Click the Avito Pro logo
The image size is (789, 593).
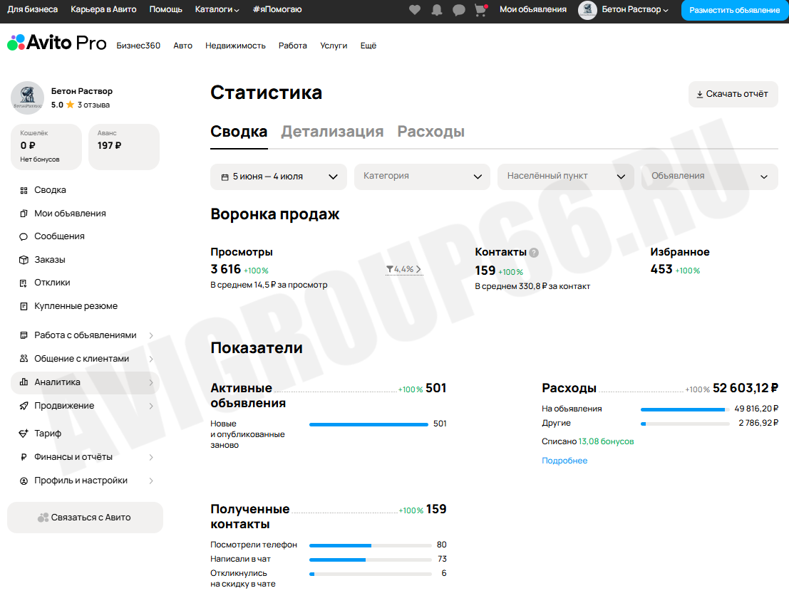(57, 43)
